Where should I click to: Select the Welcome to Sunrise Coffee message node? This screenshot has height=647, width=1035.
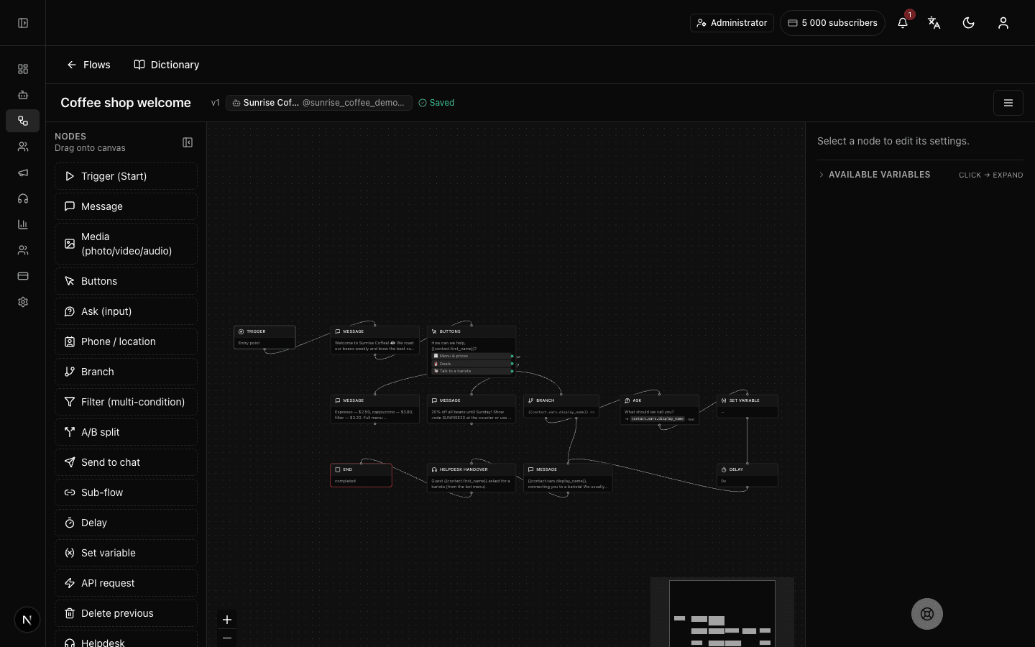374,339
